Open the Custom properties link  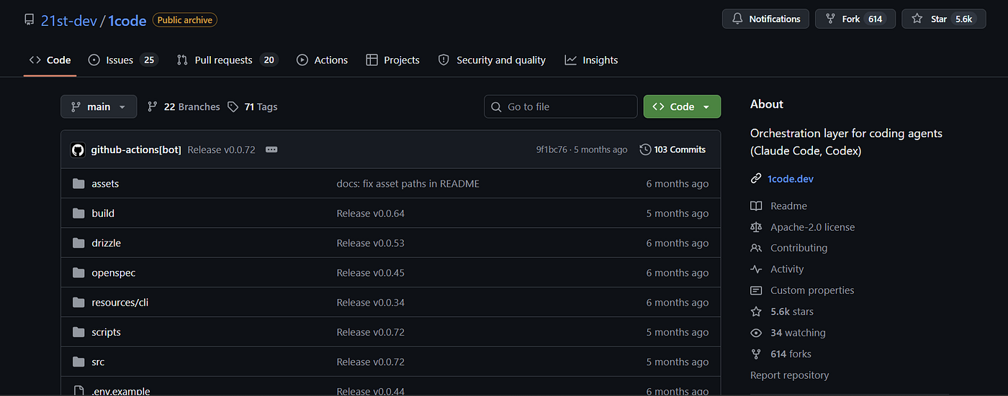[x=812, y=290]
